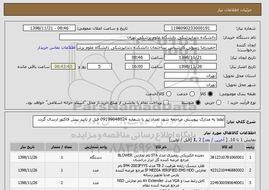This screenshot has height=190, width=269.
Task: Click unit دستگاه in row 1
Action: 96,157
